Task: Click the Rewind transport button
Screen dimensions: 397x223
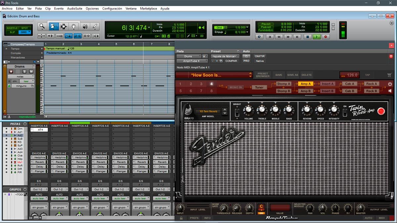Action: pyautogui.click(x=279, y=37)
